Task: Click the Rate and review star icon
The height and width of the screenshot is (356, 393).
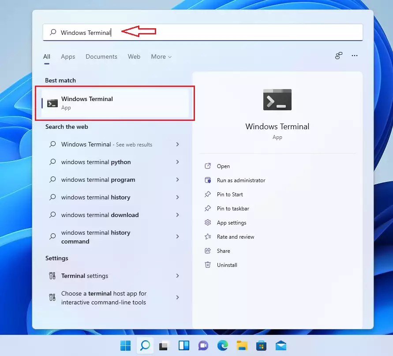Action: (208, 236)
